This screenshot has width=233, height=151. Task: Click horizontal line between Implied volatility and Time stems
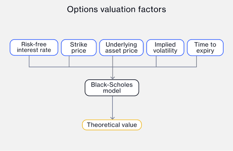click(x=176, y=67)
